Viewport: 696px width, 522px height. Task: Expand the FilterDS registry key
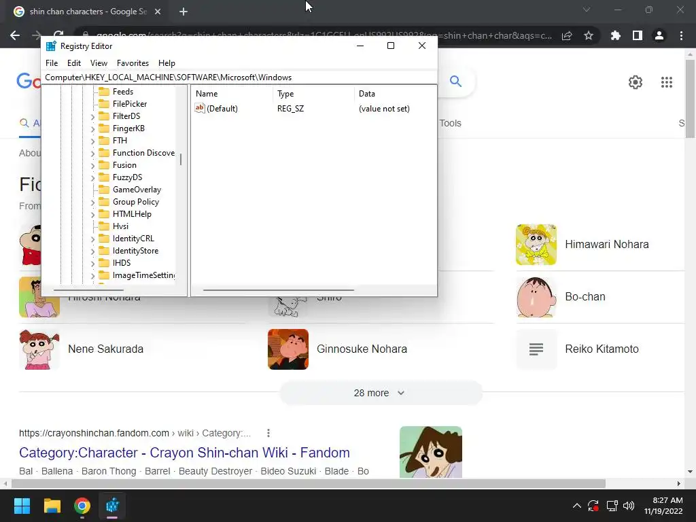[x=92, y=116]
